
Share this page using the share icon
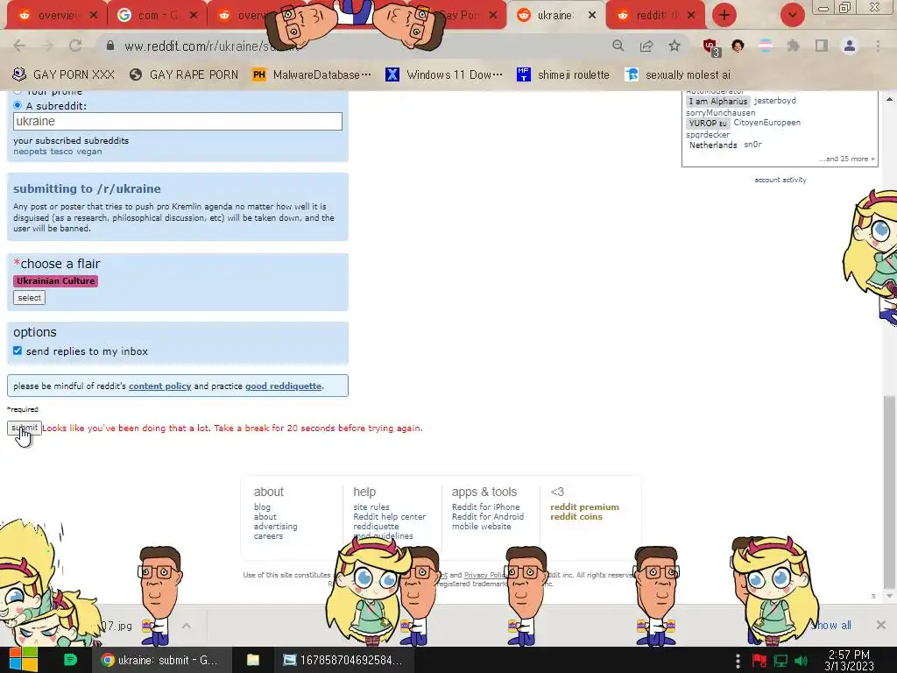[646, 46]
